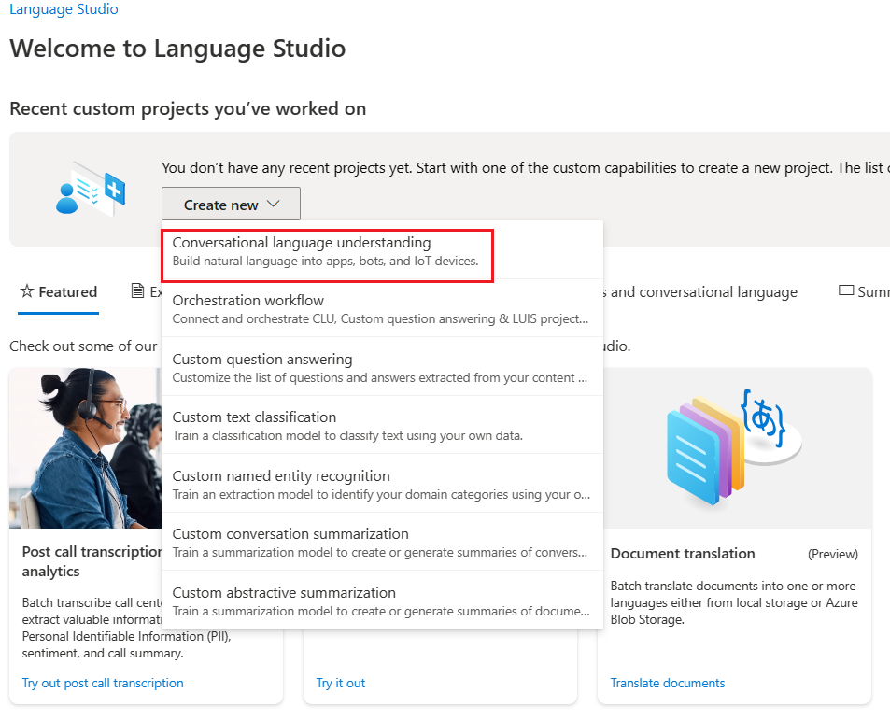Click the Try it out link

[x=340, y=683]
